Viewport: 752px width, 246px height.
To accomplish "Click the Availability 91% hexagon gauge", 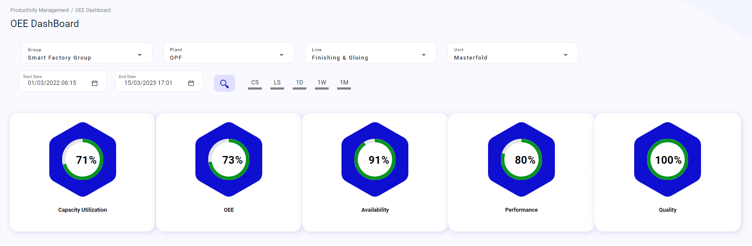I will coord(375,159).
